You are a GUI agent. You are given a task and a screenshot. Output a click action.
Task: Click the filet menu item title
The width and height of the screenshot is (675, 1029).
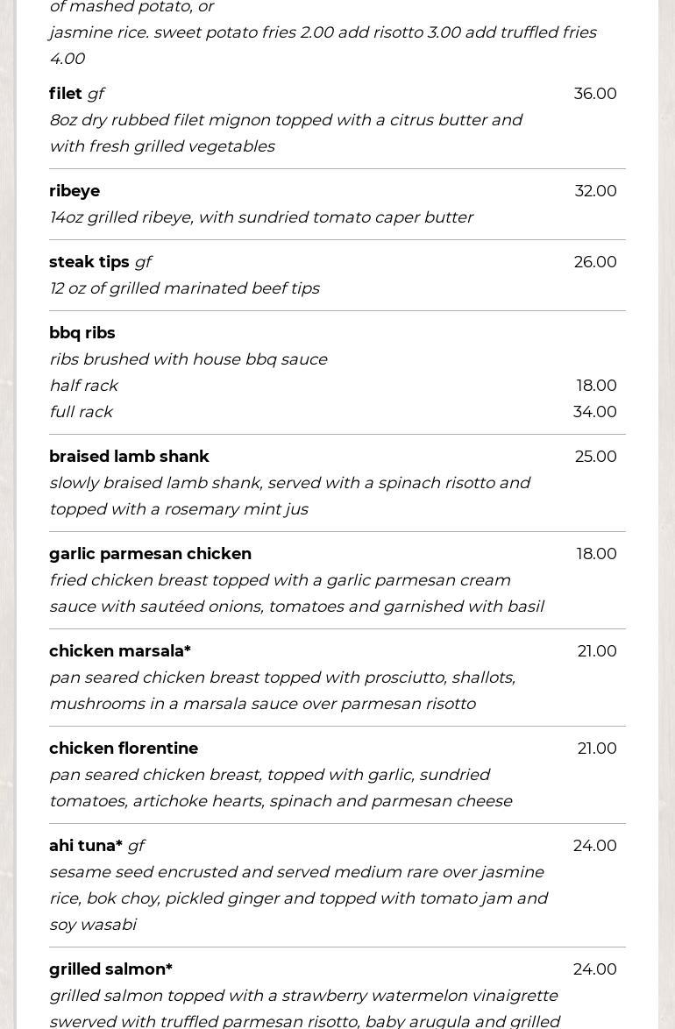(x=66, y=94)
